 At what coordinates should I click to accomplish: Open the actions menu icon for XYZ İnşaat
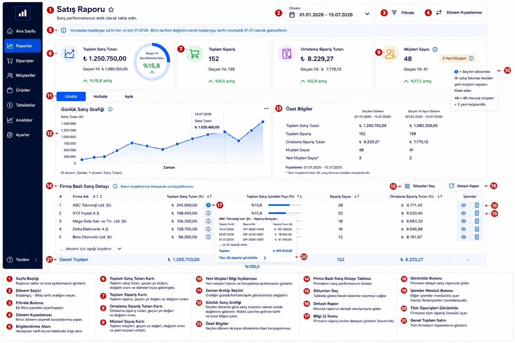coord(477,213)
